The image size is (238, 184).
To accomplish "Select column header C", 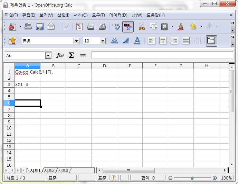I will point(79,66).
